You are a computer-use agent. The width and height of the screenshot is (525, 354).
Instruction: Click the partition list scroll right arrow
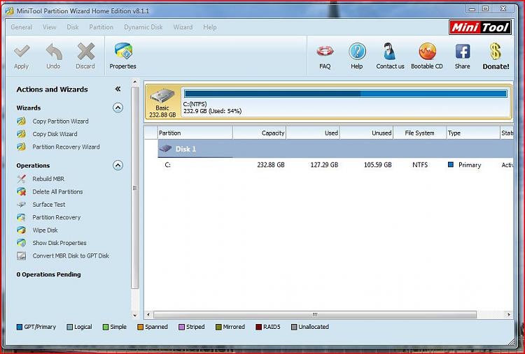coord(508,315)
